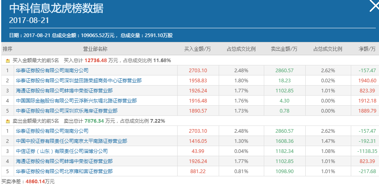
Task: Click the 1.80% buy ratio cell
Action: point(241,81)
